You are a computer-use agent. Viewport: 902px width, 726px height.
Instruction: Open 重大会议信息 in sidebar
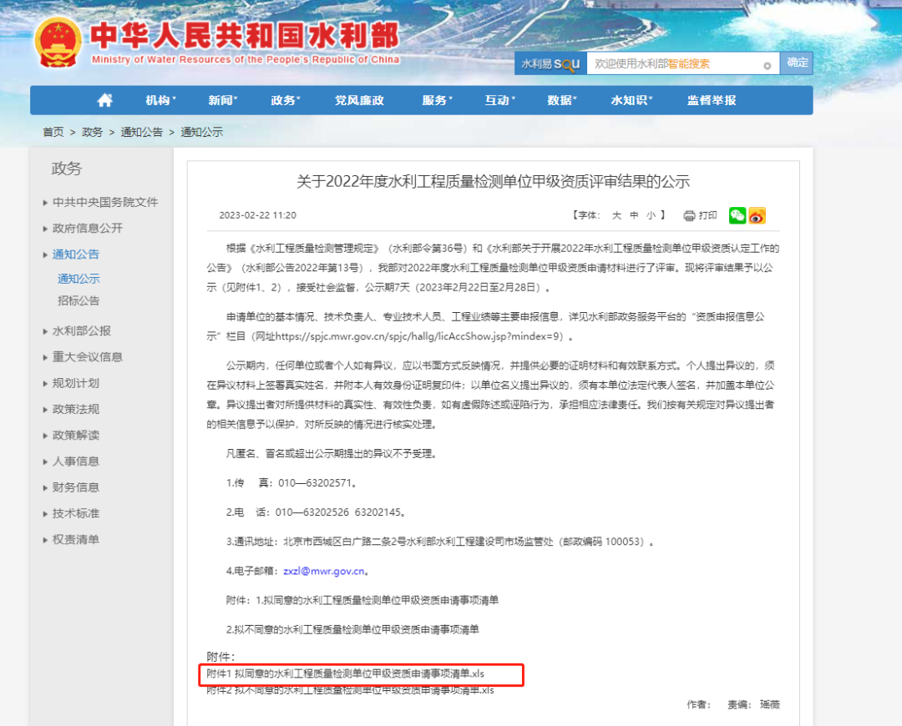[88, 357]
